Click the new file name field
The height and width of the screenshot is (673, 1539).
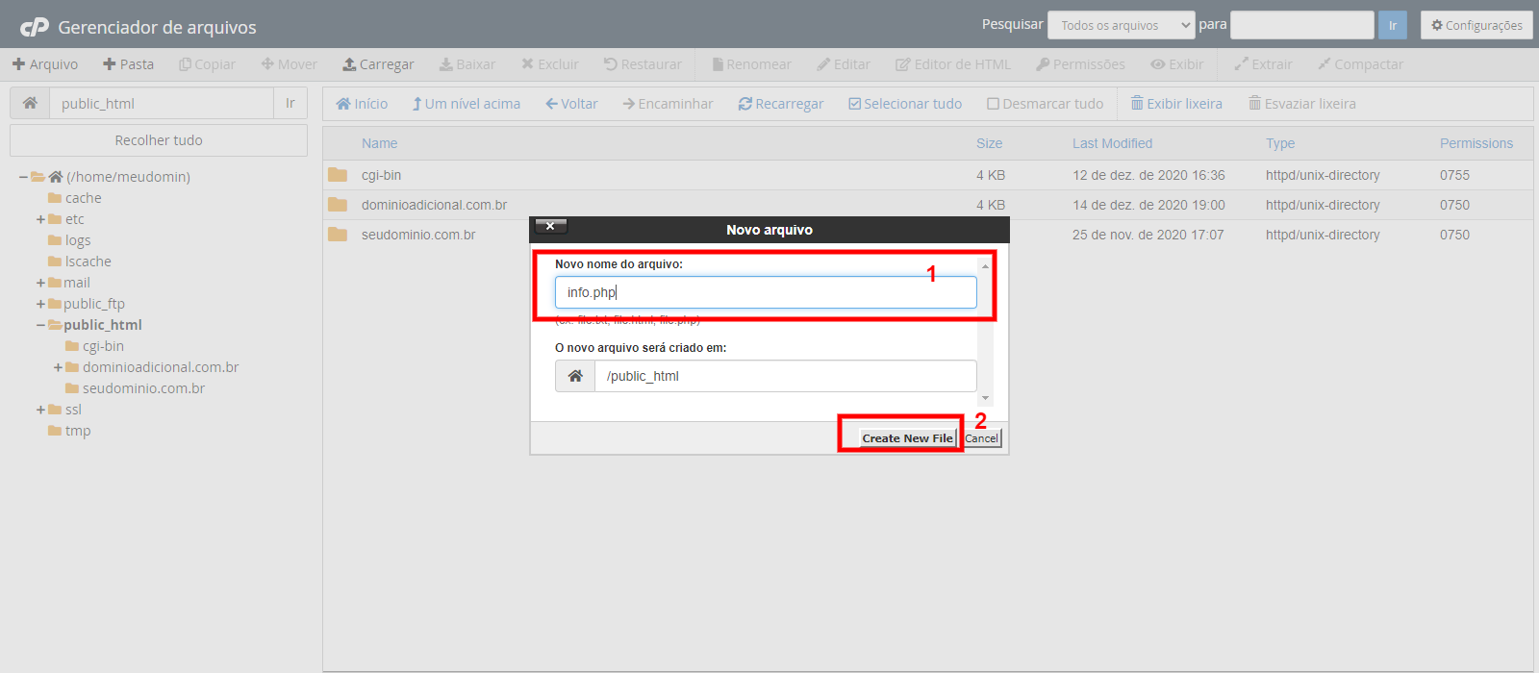[766, 292]
